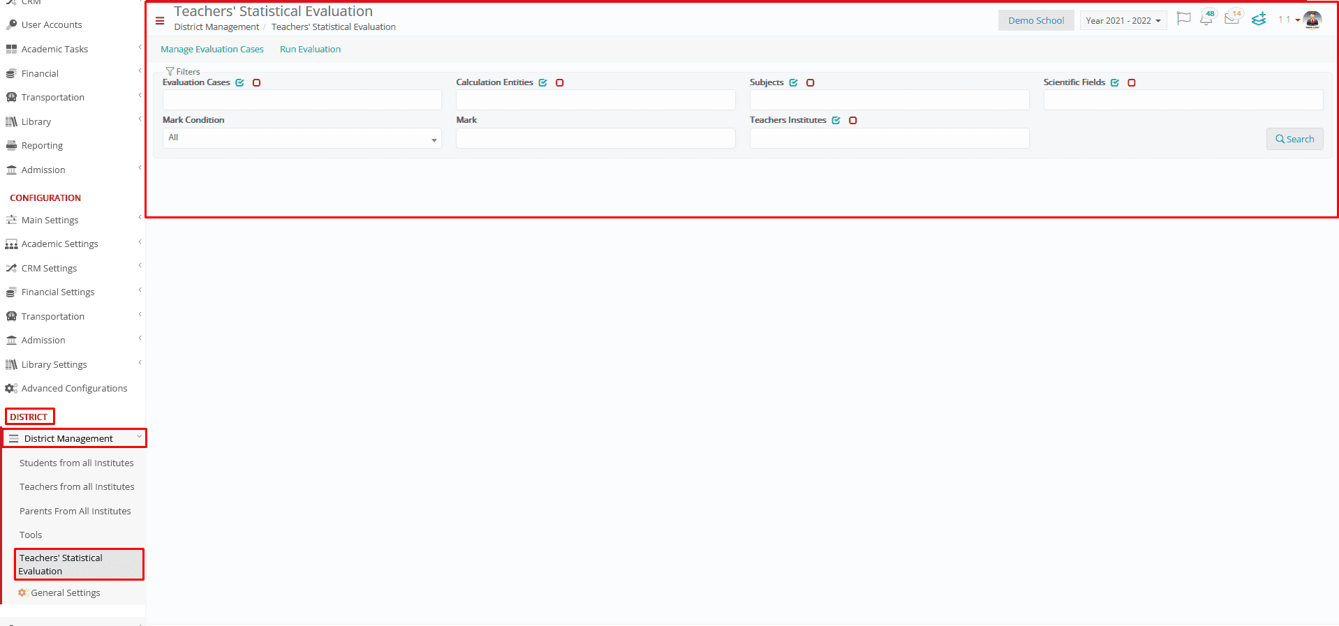The height and width of the screenshot is (626, 1339).
Task: Click the Reporting printer icon
Action: point(11,145)
